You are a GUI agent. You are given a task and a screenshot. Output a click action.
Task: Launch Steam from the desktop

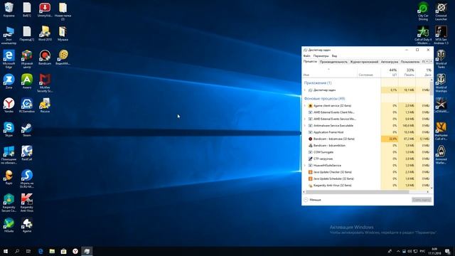[x=27, y=129]
